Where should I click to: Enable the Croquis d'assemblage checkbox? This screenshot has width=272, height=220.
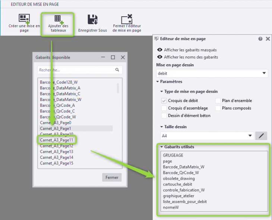point(164,108)
